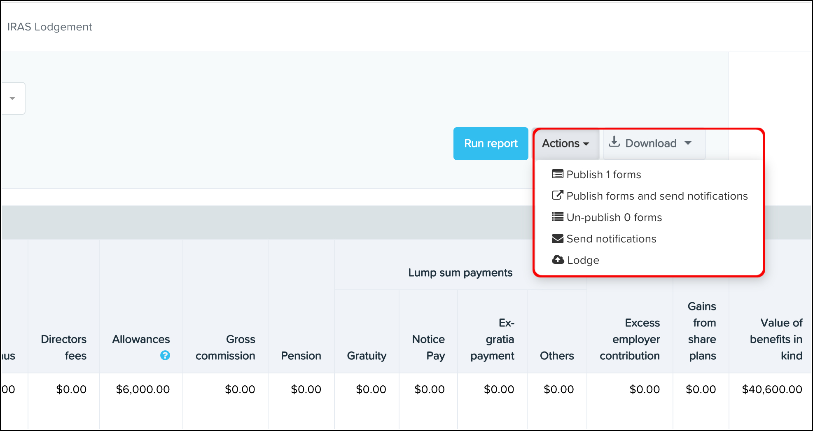This screenshot has width=813, height=431.
Task: Select Lodge from the Actions menu
Action: pos(583,260)
